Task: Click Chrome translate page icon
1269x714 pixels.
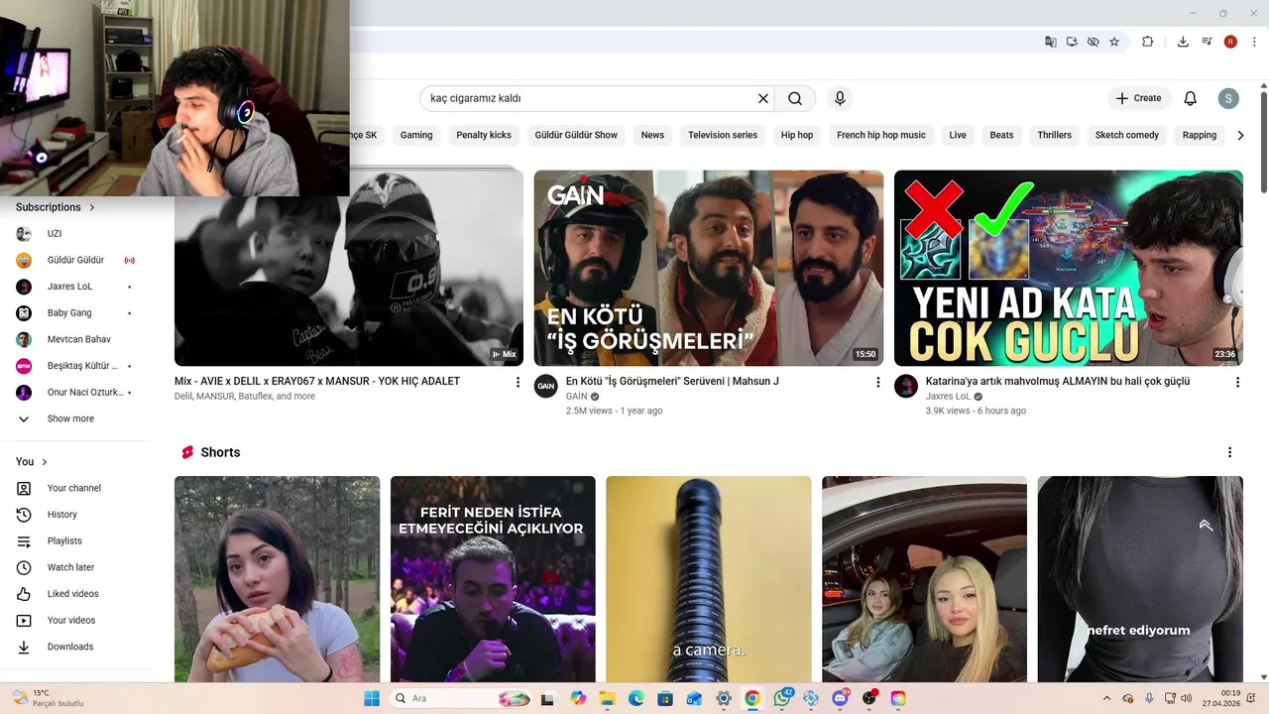Action: point(1051,42)
